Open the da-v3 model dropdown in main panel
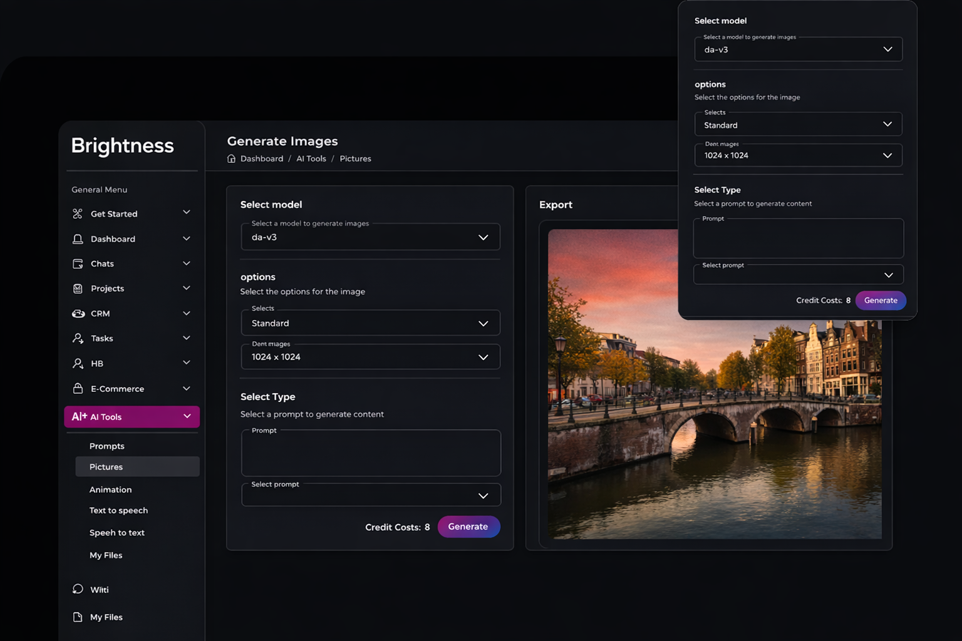 tap(370, 237)
